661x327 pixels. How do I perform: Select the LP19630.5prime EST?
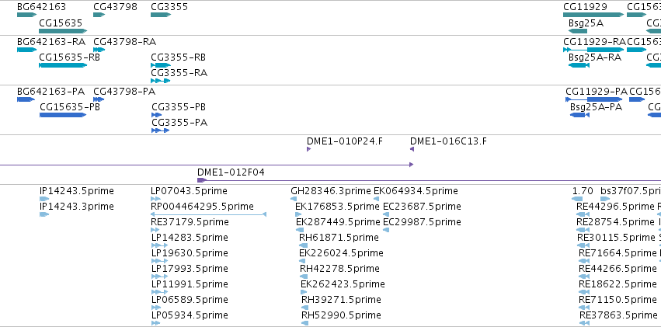(159, 261)
